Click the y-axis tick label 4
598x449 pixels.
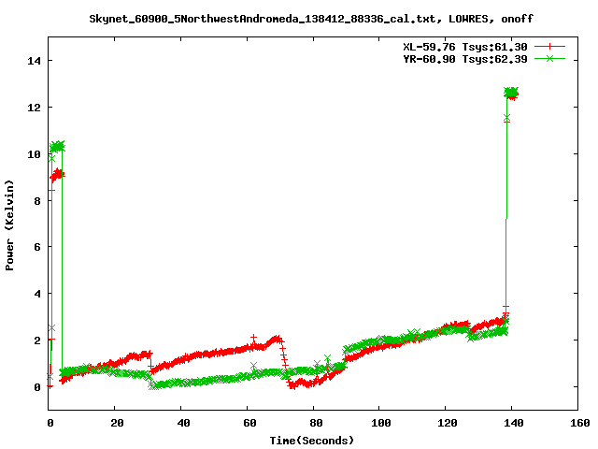(37, 294)
